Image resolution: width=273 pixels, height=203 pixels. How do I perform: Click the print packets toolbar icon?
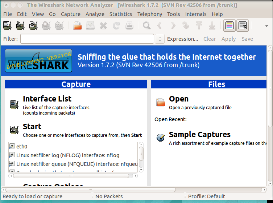click(129, 25)
